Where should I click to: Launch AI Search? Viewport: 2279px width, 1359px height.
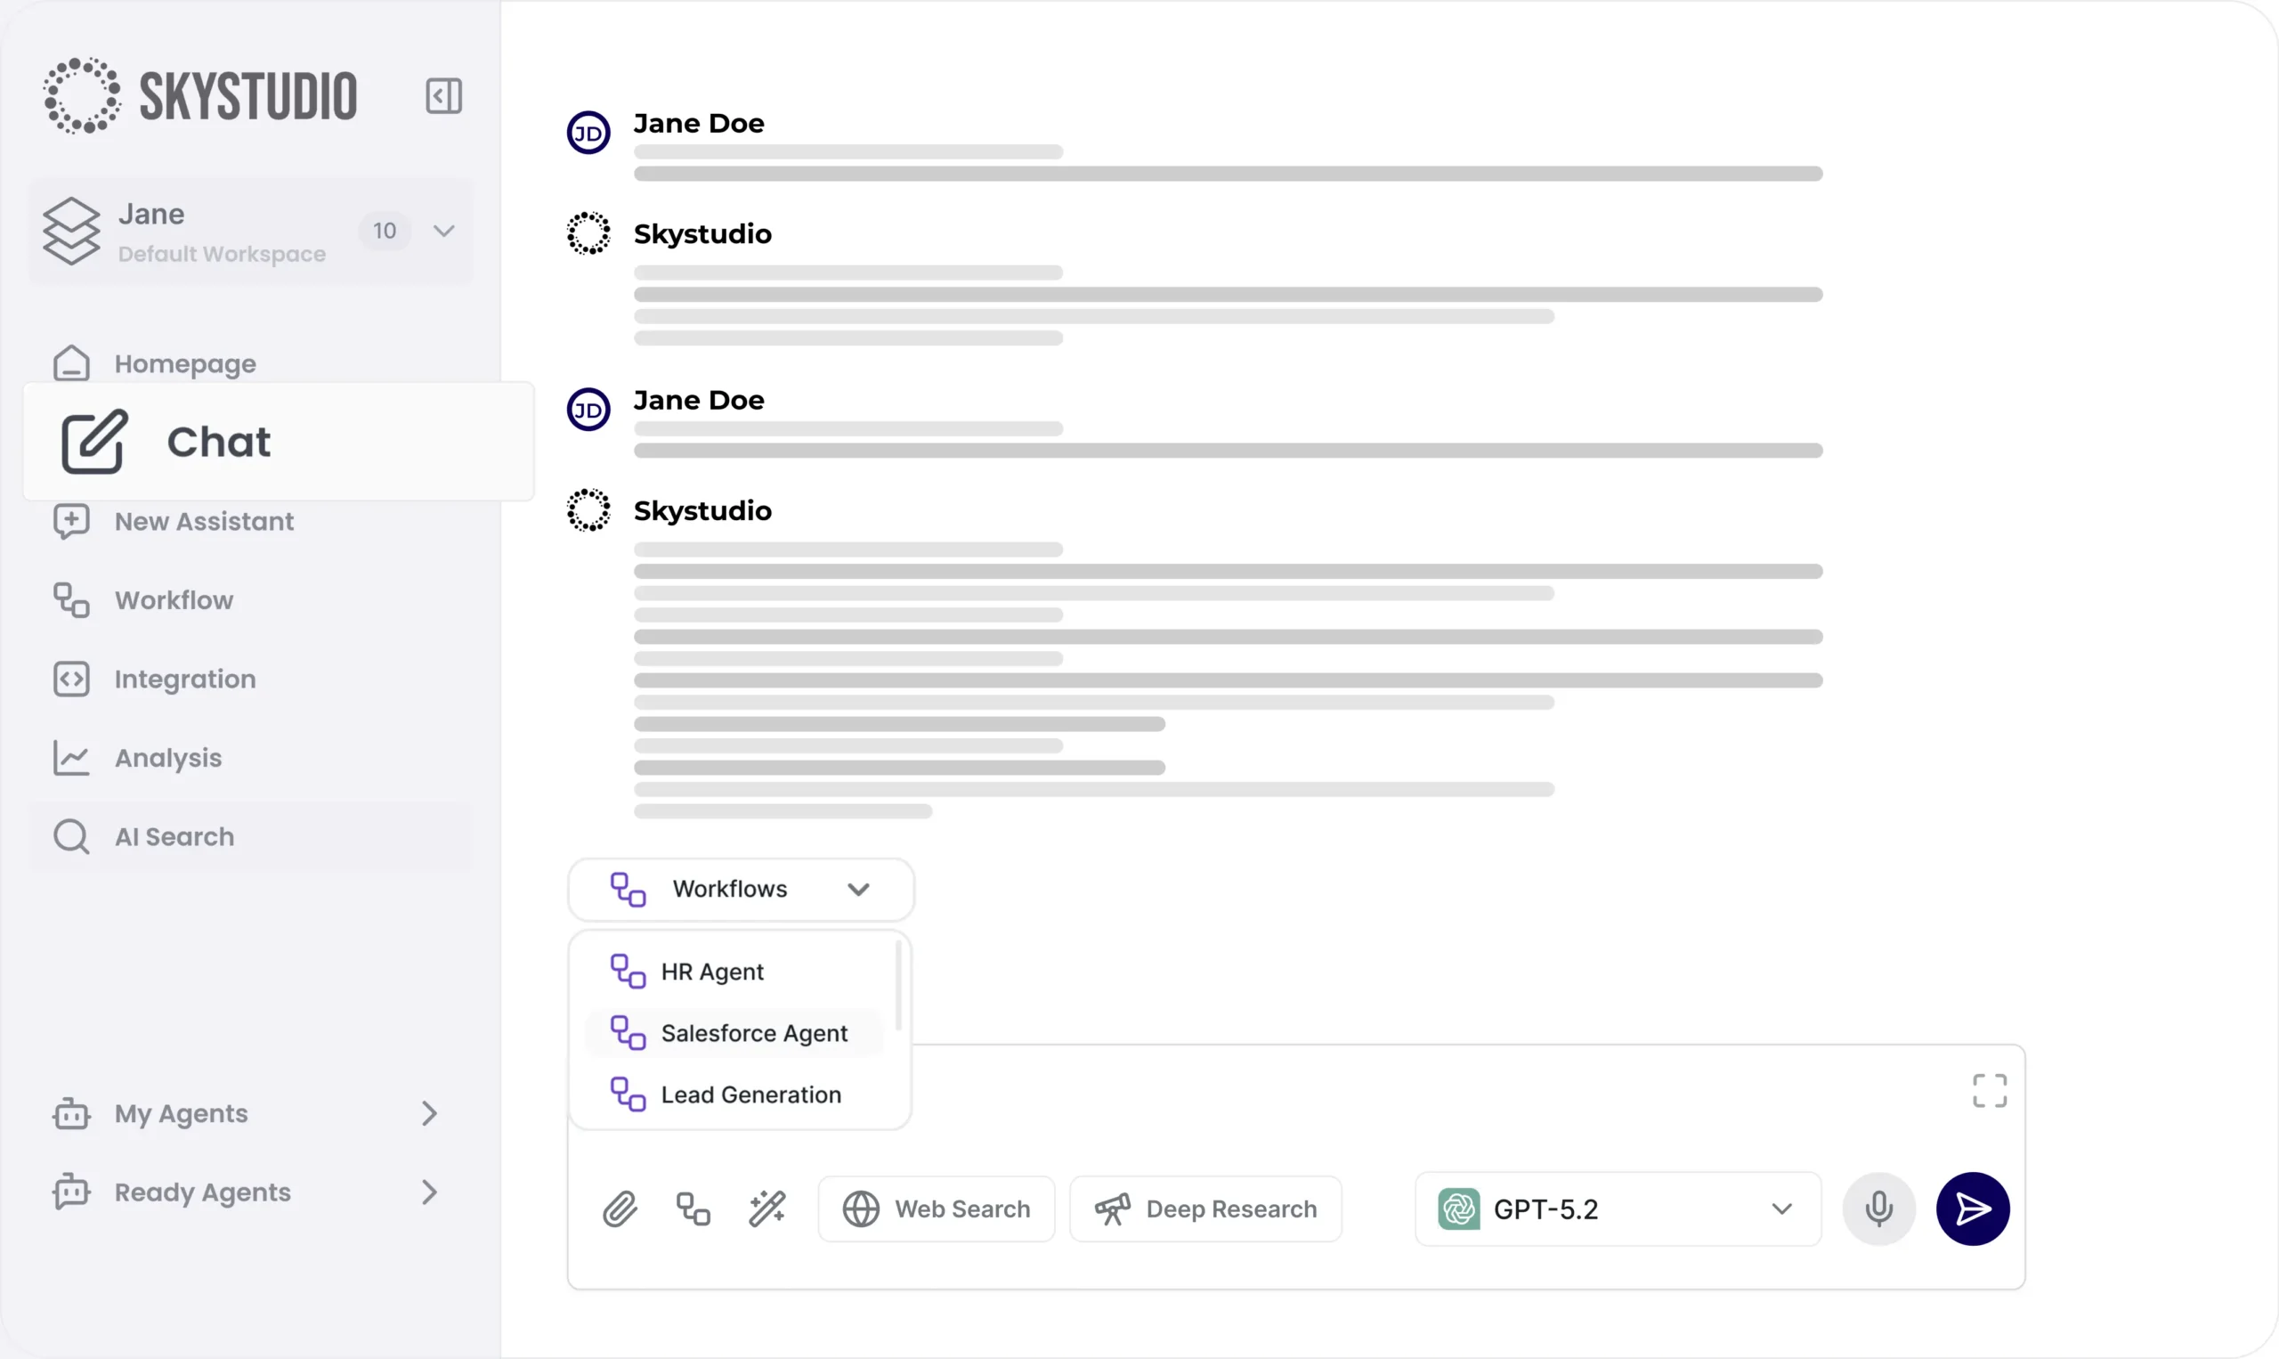click(173, 836)
